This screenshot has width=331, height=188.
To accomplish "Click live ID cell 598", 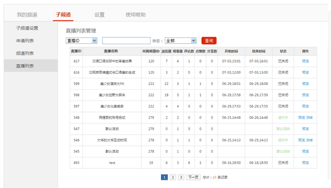I will pyautogui.click(x=76, y=95).
